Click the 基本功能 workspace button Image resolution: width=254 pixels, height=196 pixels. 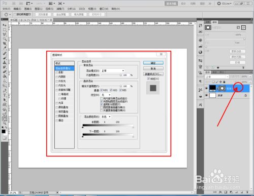tap(171, 4)
